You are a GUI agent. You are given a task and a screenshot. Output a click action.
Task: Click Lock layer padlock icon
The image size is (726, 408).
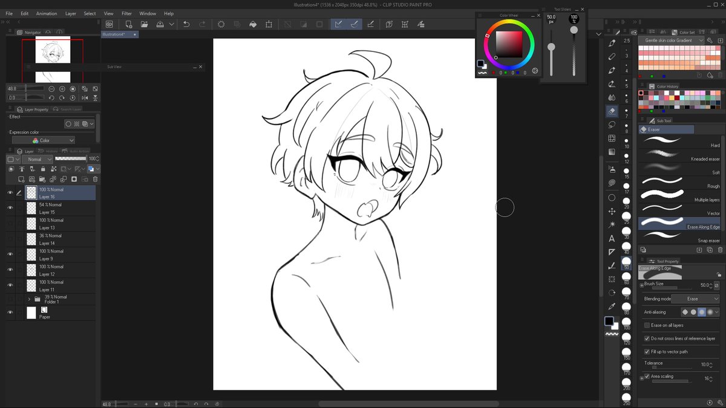[42, 169]
